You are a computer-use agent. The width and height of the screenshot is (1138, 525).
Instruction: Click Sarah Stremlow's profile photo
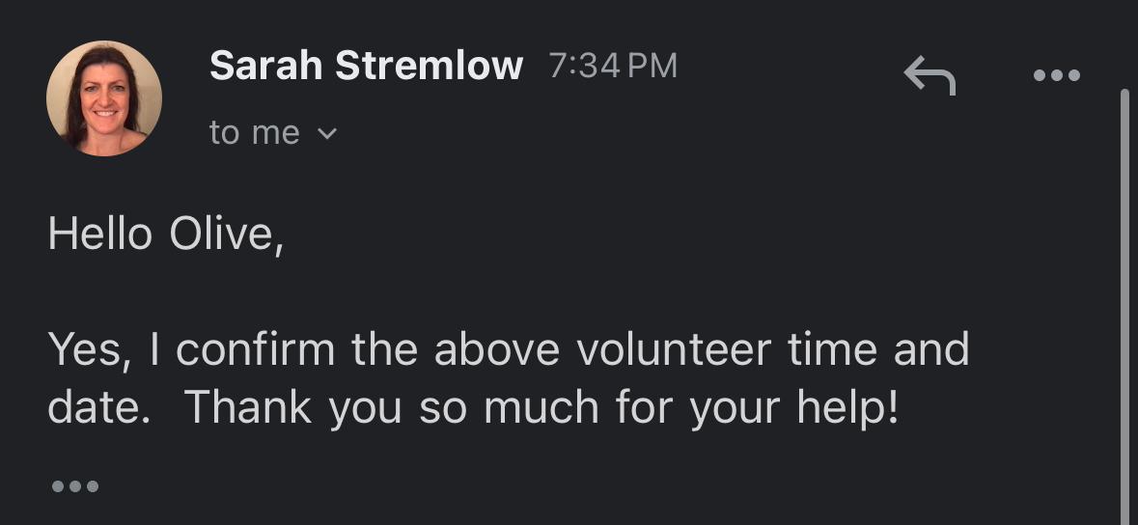pos(104,98)
